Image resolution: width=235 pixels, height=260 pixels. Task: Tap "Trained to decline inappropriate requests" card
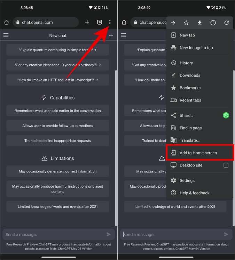tap(58, 141)
